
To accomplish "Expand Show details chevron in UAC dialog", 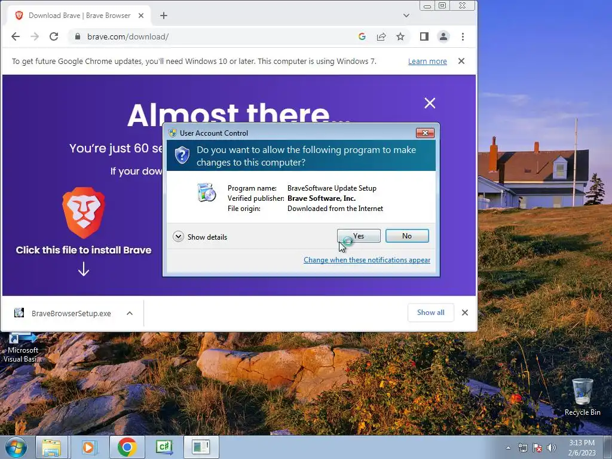I will point(178,237).
